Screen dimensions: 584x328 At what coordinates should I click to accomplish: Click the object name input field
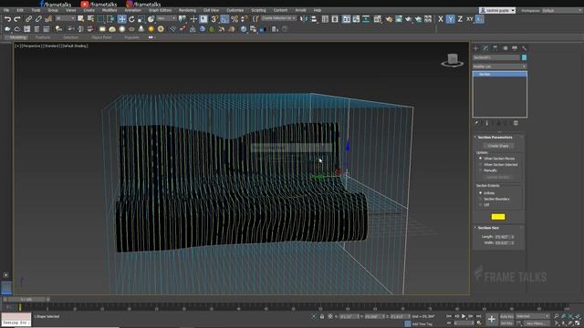(496, 57)
